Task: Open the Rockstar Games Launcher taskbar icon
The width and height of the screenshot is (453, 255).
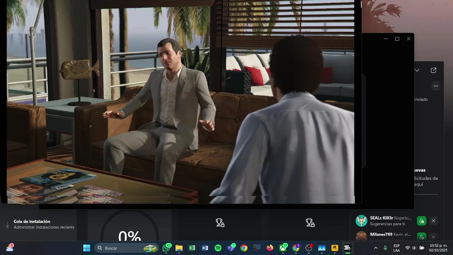Action: 334,248
